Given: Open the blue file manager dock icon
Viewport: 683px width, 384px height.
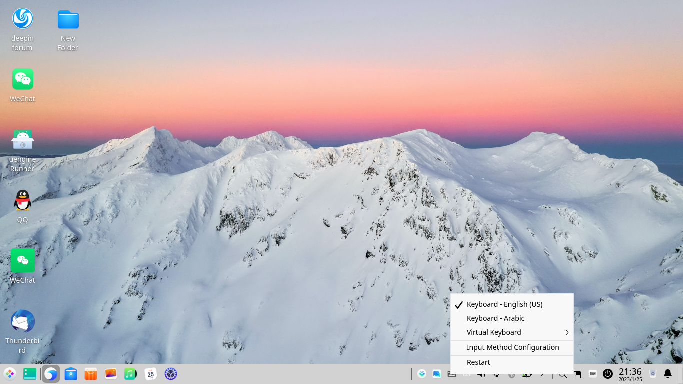Looking at the screenshot, I should pyautogui.click(x=71, y=374).
